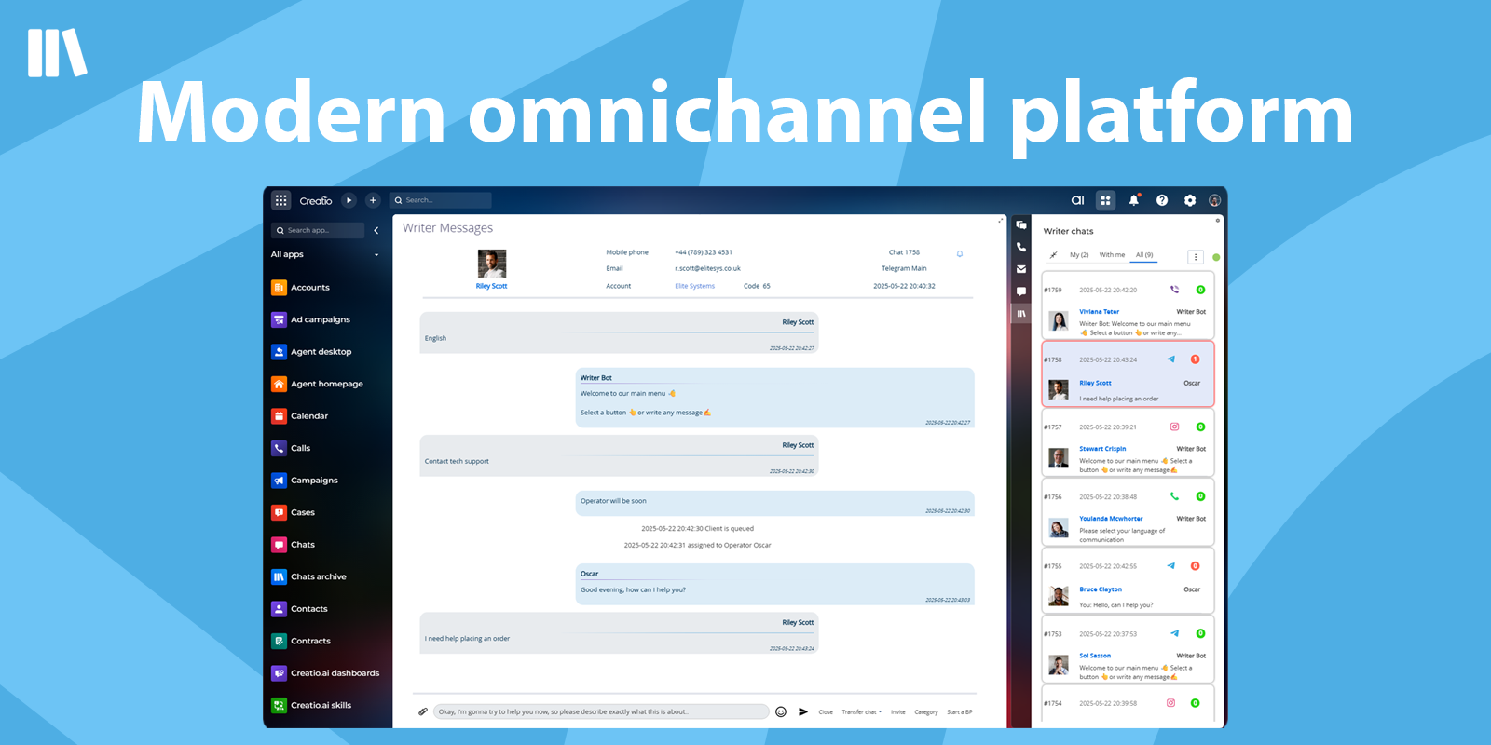
Task: Open Sol Sasson chat #1753
Action: click(1128, 649)
